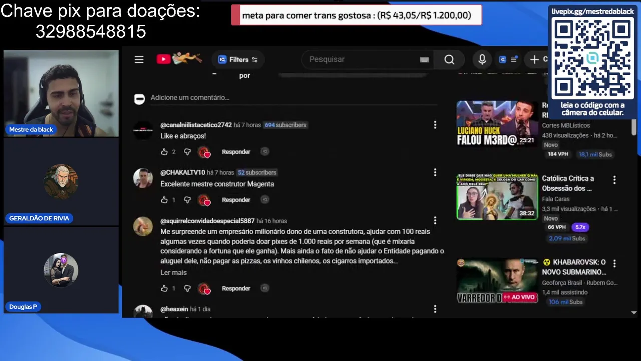Screen dimensions: 641x361
Task: Click the plus create button
Action: coord(534,59)
